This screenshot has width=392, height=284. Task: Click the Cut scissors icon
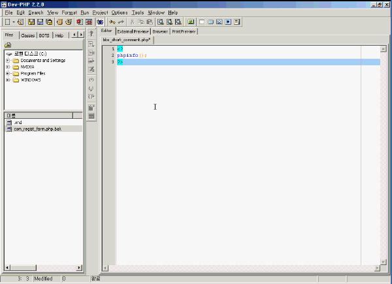(133, 22)
